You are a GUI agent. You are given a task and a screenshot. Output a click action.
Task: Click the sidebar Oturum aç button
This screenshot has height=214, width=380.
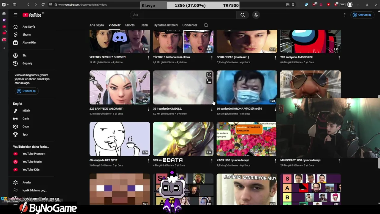tap(26, 91)
